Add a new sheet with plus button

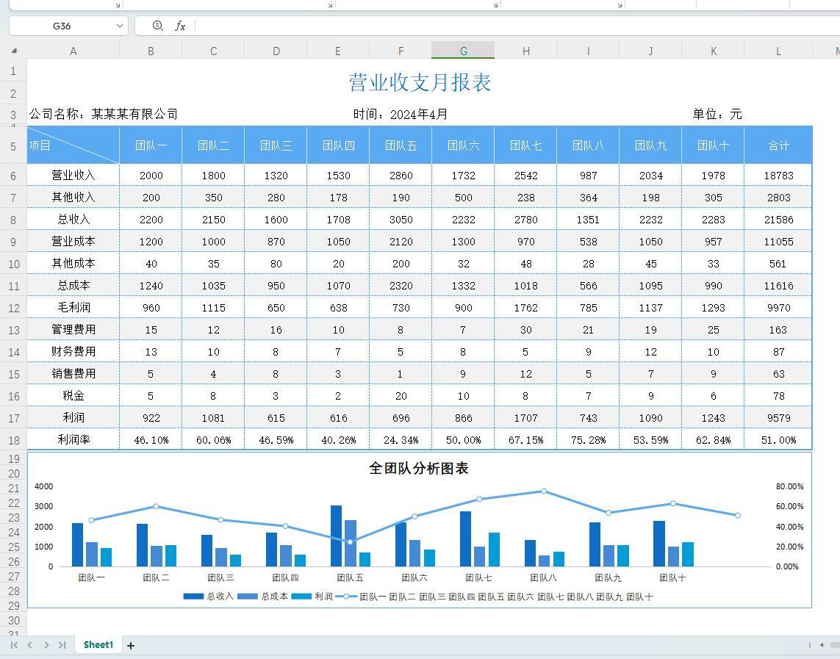131,646
